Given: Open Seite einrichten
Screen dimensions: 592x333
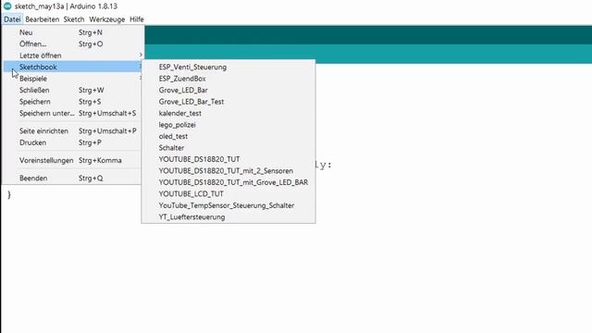Looking at the screenshot, I should click(x=73, y=131).
